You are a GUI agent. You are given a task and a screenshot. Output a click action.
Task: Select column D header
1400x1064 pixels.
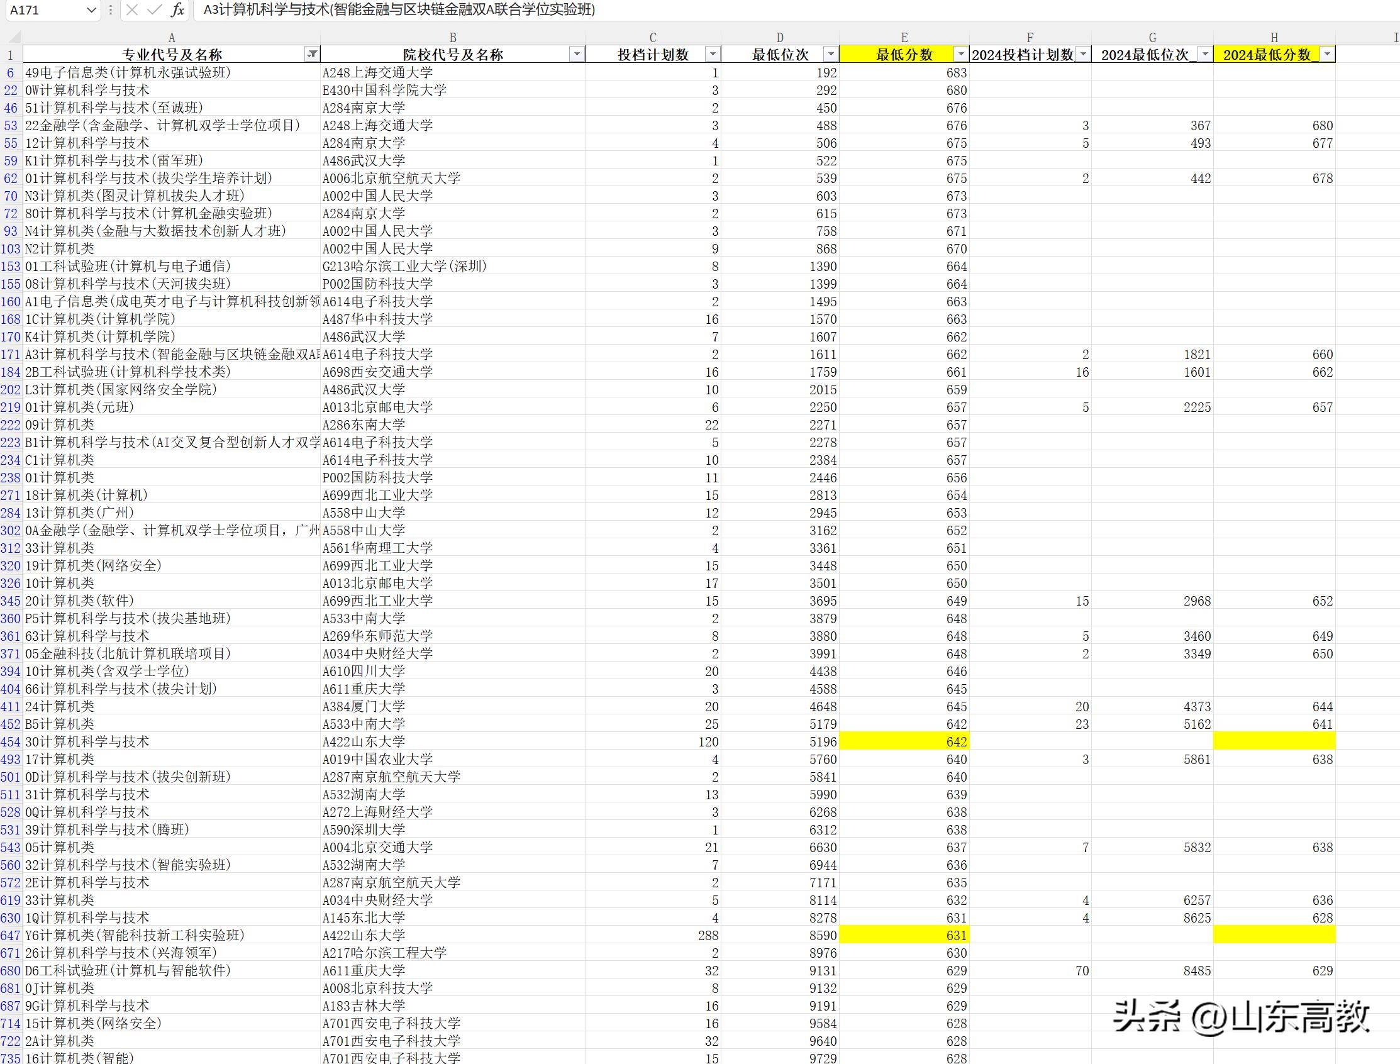(x=780, y=38)
